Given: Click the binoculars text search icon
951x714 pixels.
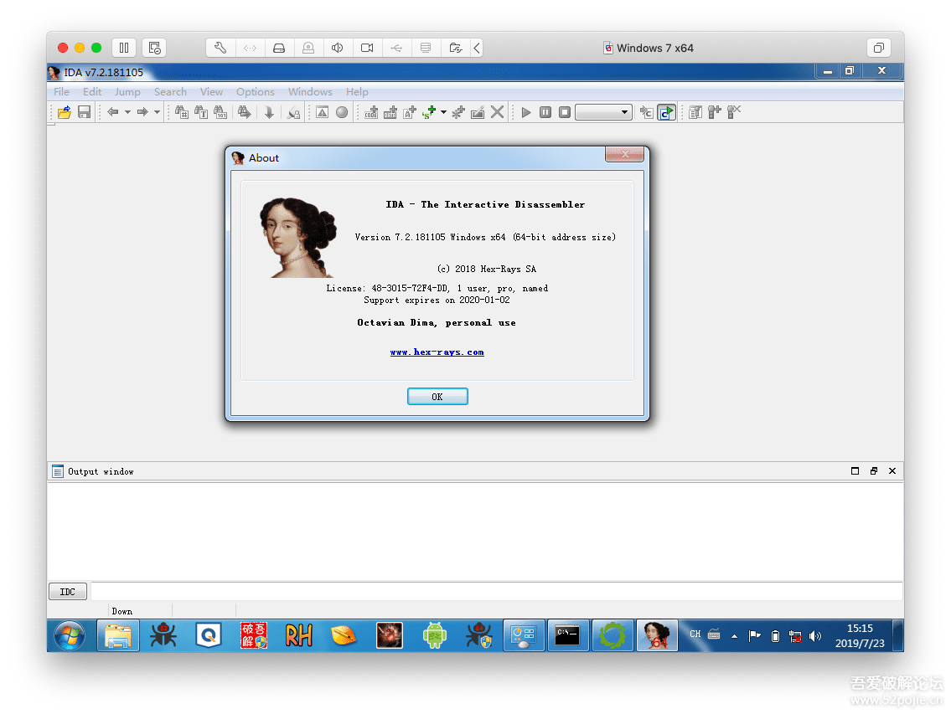Looking at the screenshot, I should (201, 112).
